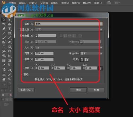Image resolution: width=133 pixels, height=117 pixels.
Task: Open the 文件(F) menu
Action: 12,3
